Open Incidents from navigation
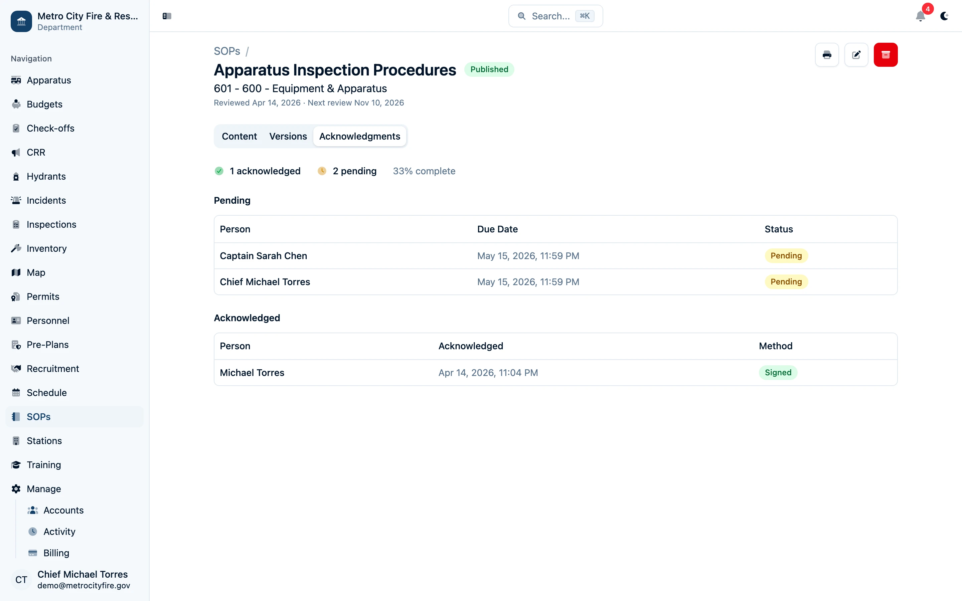 pyautogui.click(x=46, y=200)
